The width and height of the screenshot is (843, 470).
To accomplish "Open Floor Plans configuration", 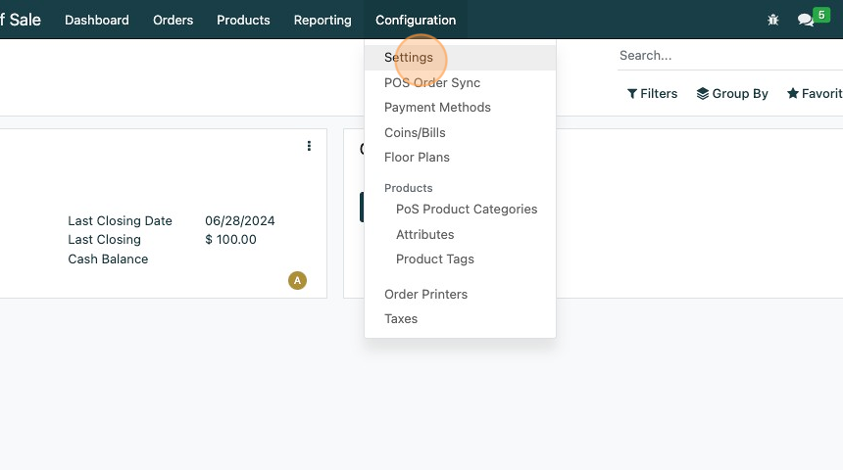I will [417, 158].
